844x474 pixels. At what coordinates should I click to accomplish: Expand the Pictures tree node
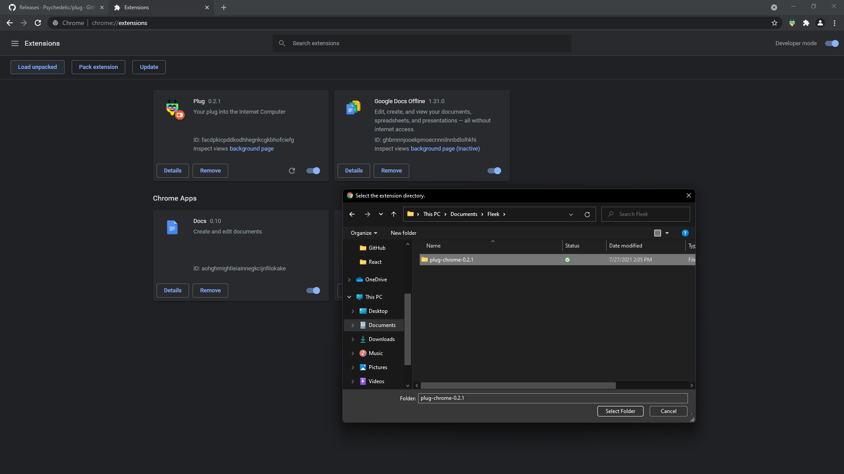point(353,367)
